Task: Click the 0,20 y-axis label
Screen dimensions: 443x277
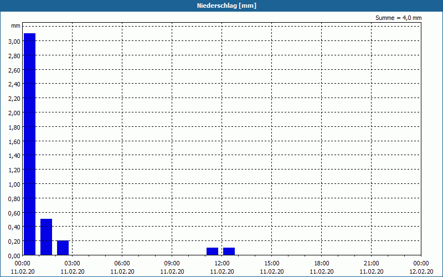Action: coord(14,242)
